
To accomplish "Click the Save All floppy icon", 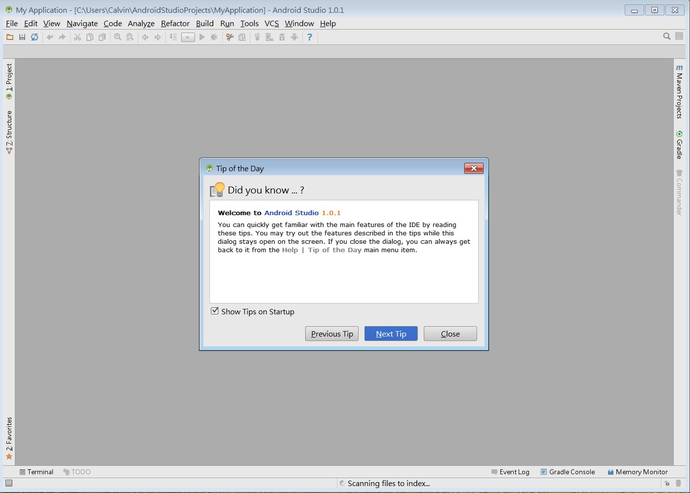I will click(x=22, y=37).
